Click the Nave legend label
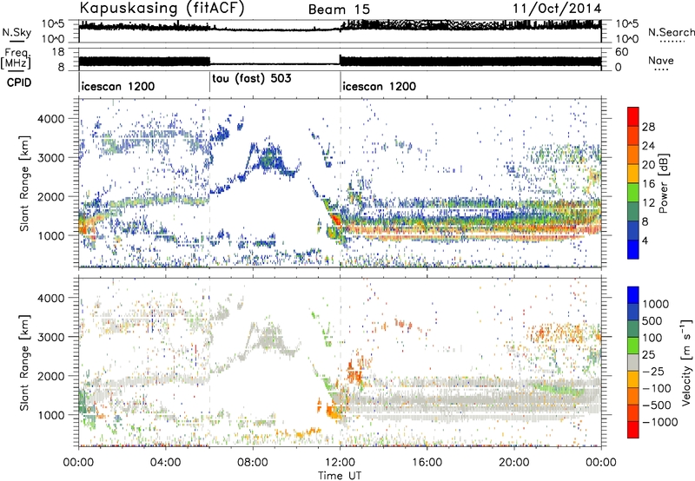The width and height of the screenshot is (695, 481). pyautogui.click(x=661, y=61)
